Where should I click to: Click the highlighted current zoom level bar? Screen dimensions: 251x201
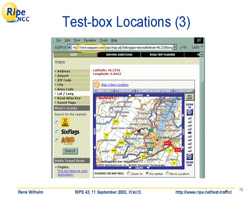pyautogui.click(x=189, y=133)
